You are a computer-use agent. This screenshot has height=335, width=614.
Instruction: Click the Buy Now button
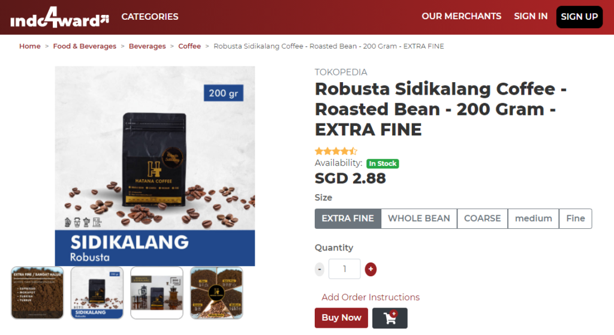(x=341, y=318)
